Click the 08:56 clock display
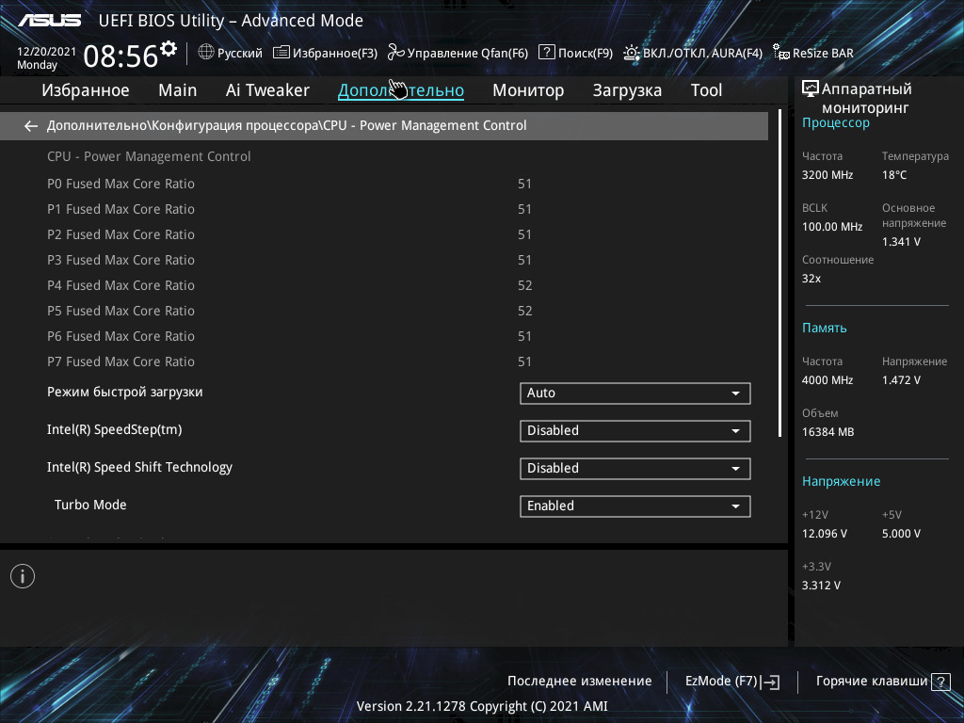The width and height of the screenshot is (964, 723). (120, 56)
